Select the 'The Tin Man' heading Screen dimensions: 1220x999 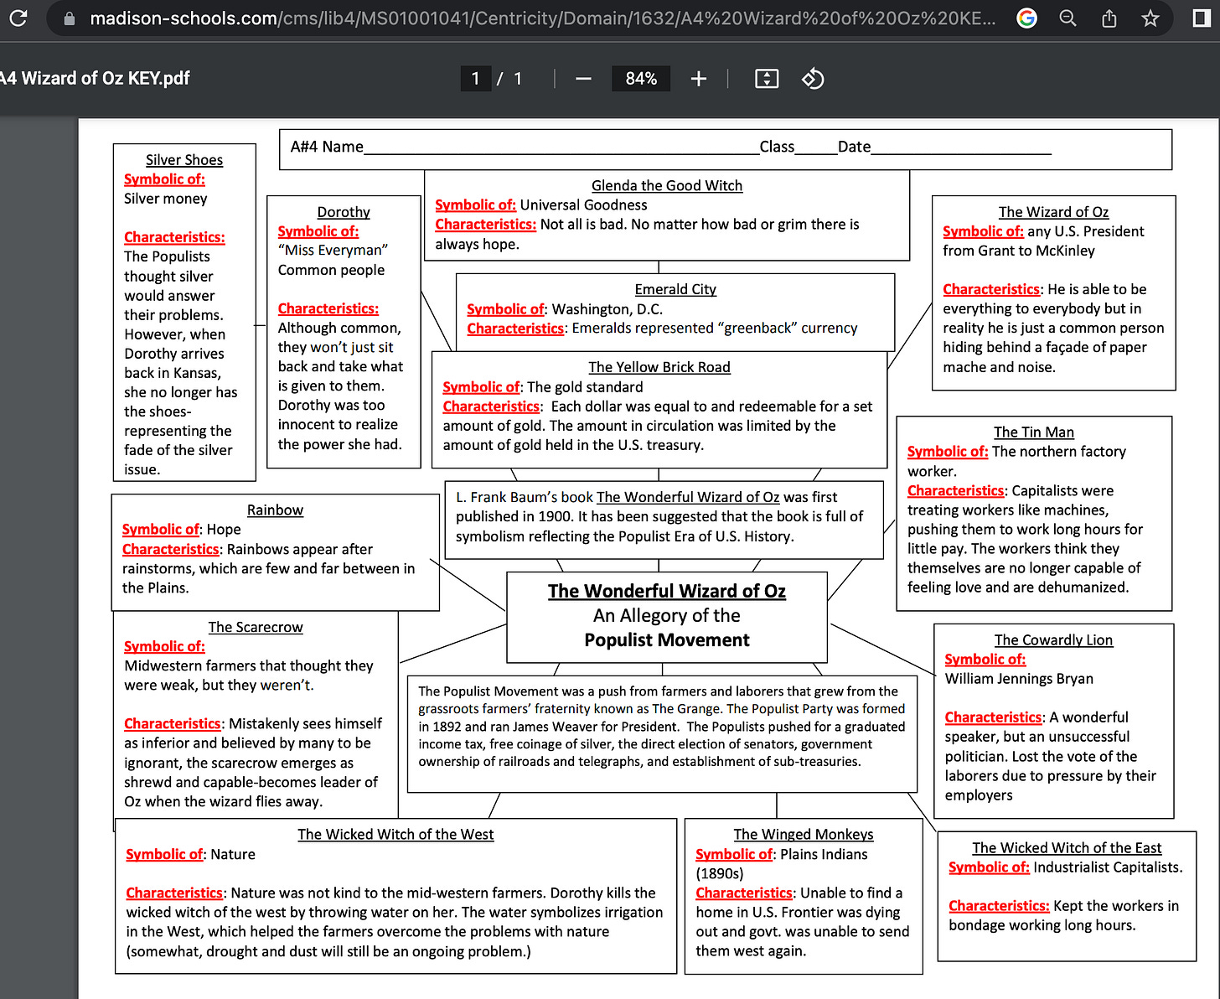coord(1034,432)
